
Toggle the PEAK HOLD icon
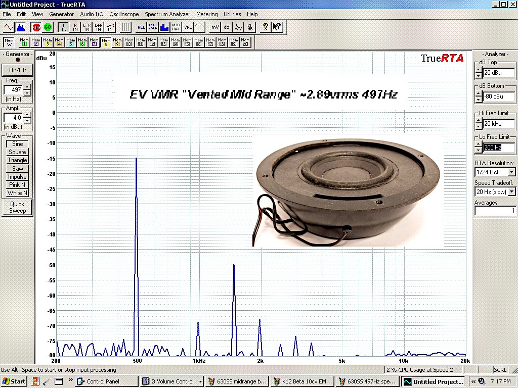point(153,27)
